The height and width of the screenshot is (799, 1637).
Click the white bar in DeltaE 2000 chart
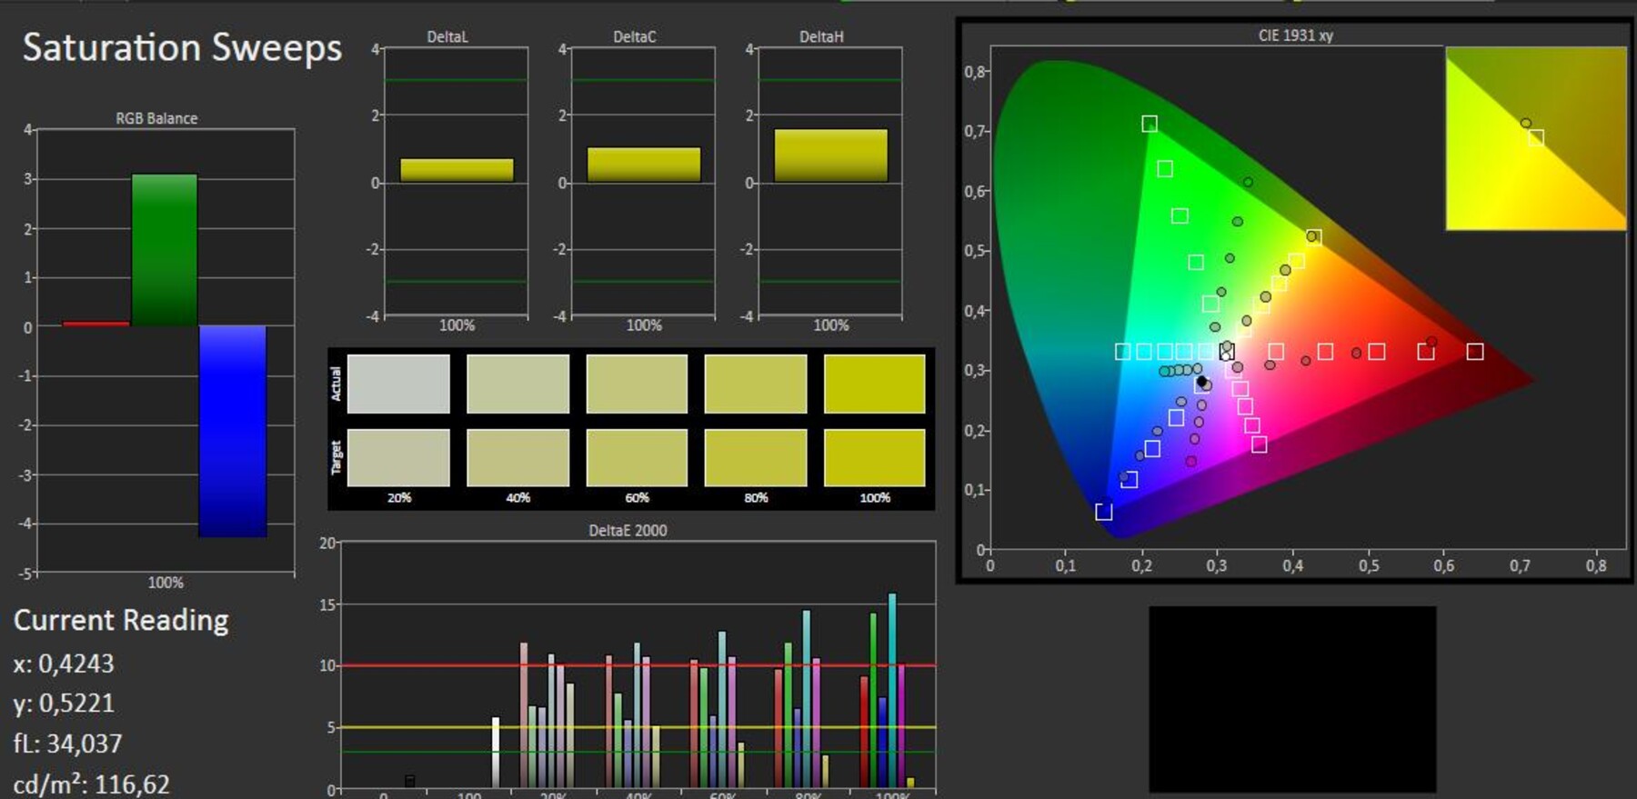496,753
